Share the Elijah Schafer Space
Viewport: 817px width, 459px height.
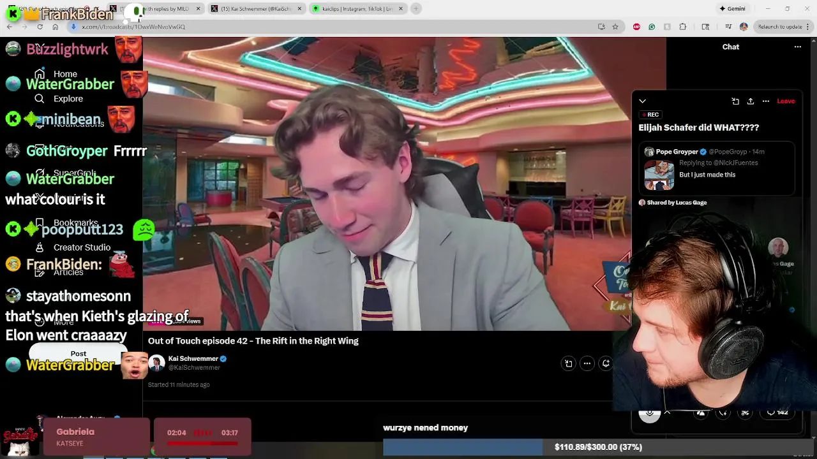click(751, 101)
